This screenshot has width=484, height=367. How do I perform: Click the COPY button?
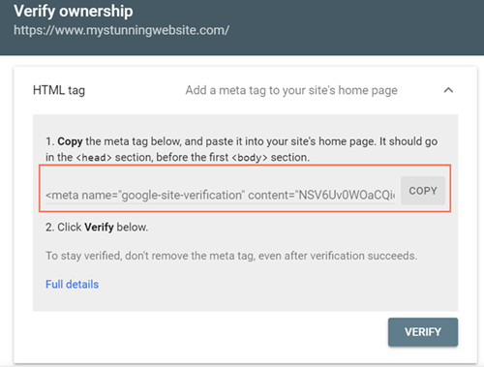coord(423,191)
